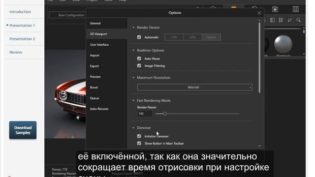The height and width of the screenshot is (177, 315).
Task: Click the Passes: 178 status text
Action: coord(60,169)
